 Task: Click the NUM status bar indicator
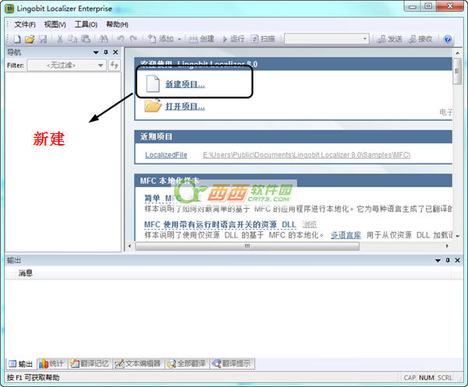[426, 378]
